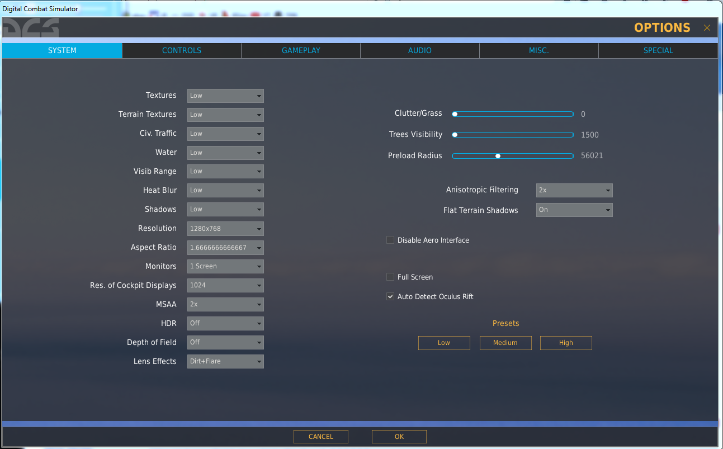The height and width of the screenshot is (449, 723).
Task: Click the Preload Radius slider handle
Action: (498, 156)
